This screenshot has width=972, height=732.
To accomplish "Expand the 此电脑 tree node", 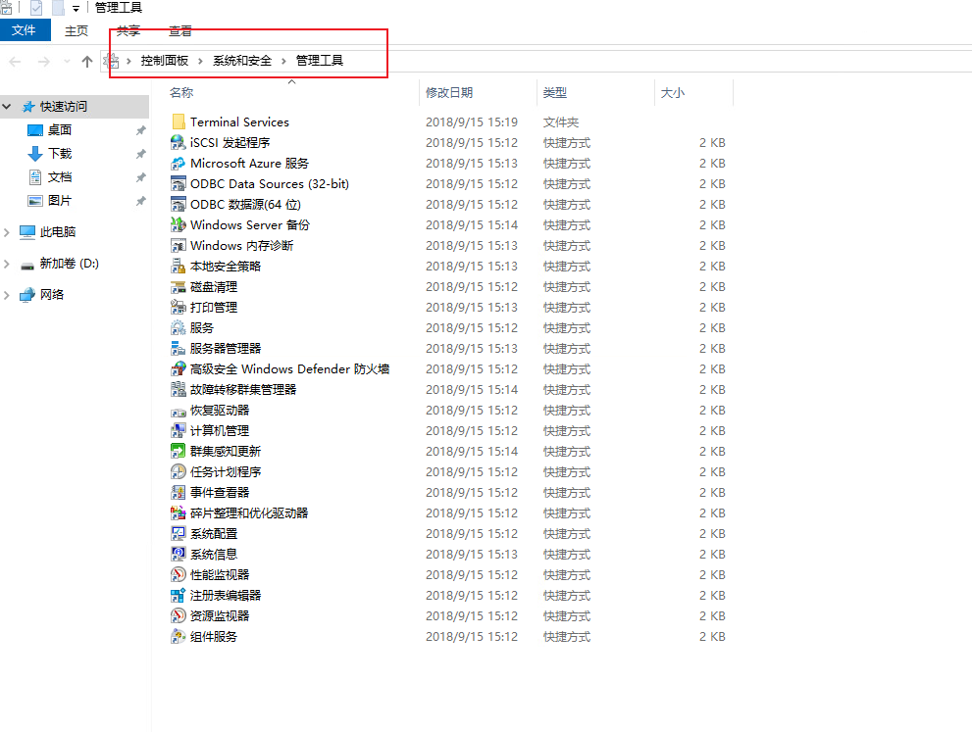I will coord(8,232).
